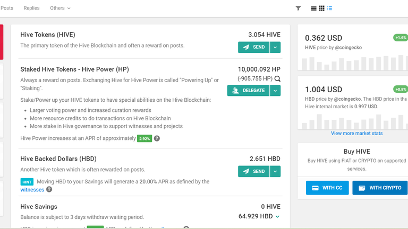Send HBD with the SEND button
Image resolution: width=408 pixels, height=229 pixels.
point(254,171)
